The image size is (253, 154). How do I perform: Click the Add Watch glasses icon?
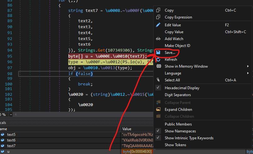coord(158,39)
